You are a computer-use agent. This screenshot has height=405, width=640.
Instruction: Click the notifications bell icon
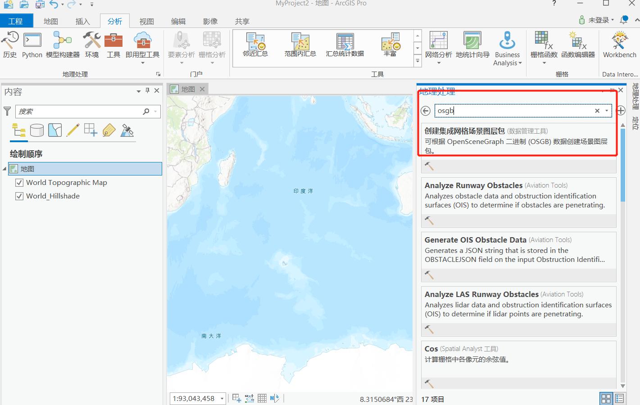[624, 20]
